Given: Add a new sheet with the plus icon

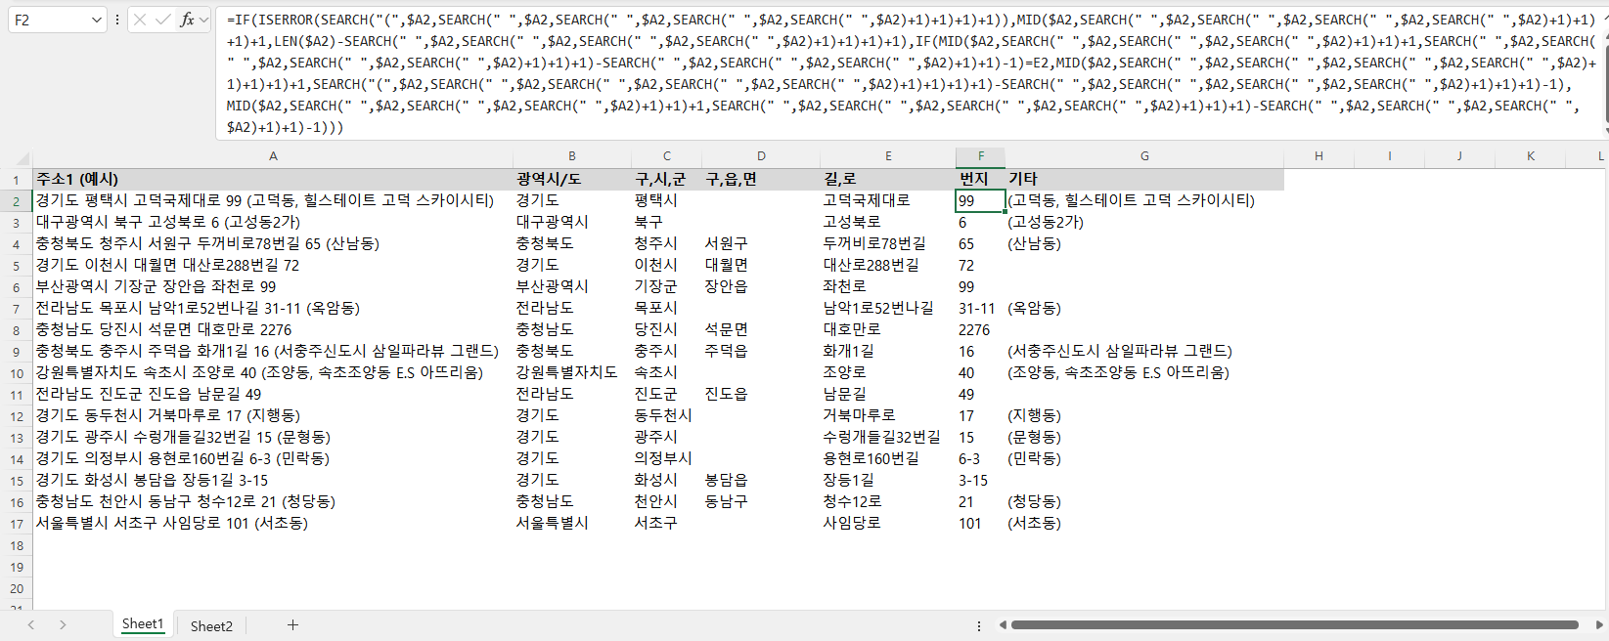Looking at the screenshot, I should (292, 625).
